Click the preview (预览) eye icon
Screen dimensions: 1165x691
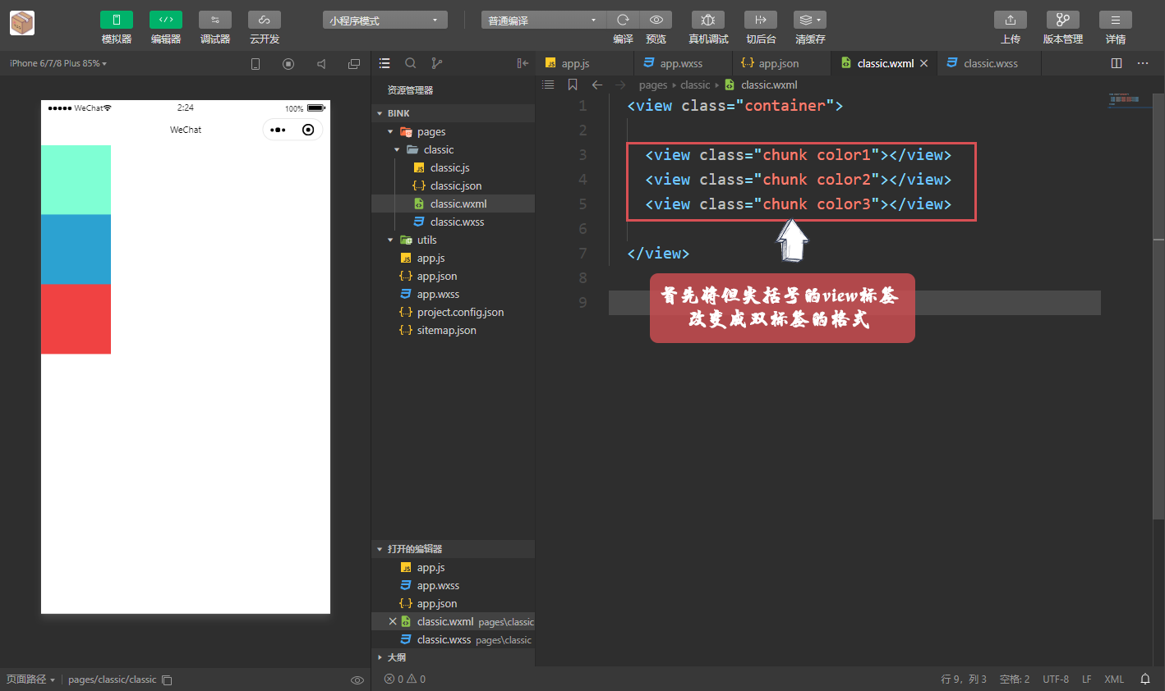[656, 20]
